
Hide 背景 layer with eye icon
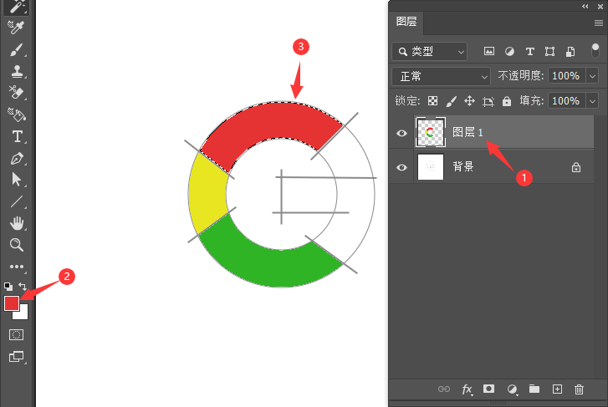tap(401, 167)
